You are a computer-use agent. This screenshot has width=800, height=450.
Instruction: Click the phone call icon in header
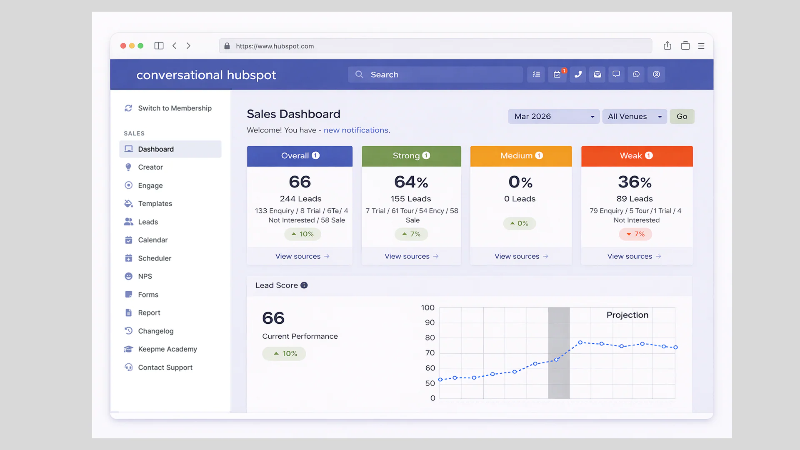tap(578, 75)
